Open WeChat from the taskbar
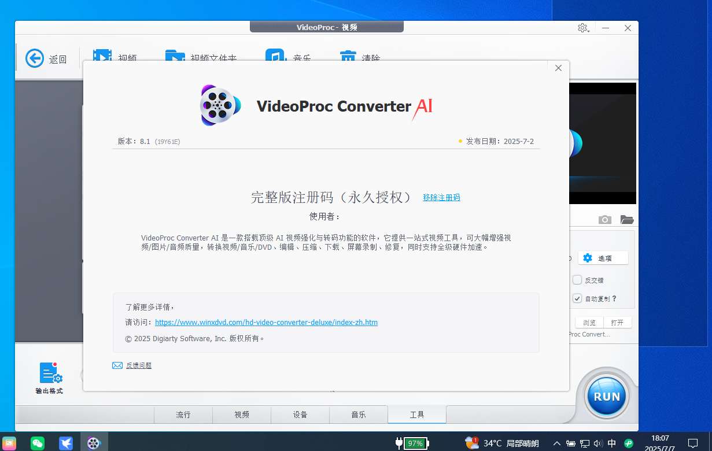Image resolution: width=712 pixels, height=451 pixels. [x=38, y=443]
